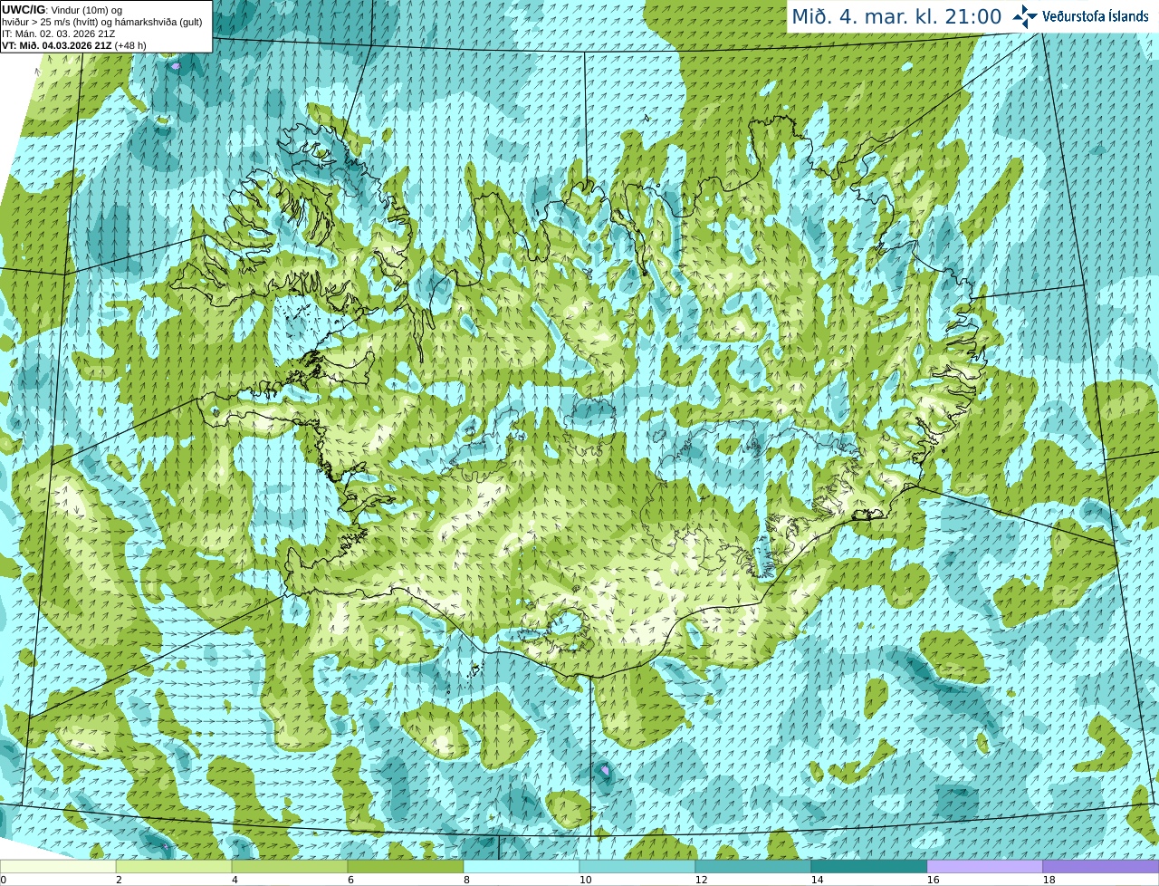1159x886 pixels.
Task: Click the '4' label on the wind scale
Action: (235, 880)
